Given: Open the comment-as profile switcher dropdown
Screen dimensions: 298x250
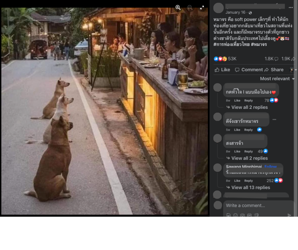Looking at the screenshot, I should tap(293, 70).
